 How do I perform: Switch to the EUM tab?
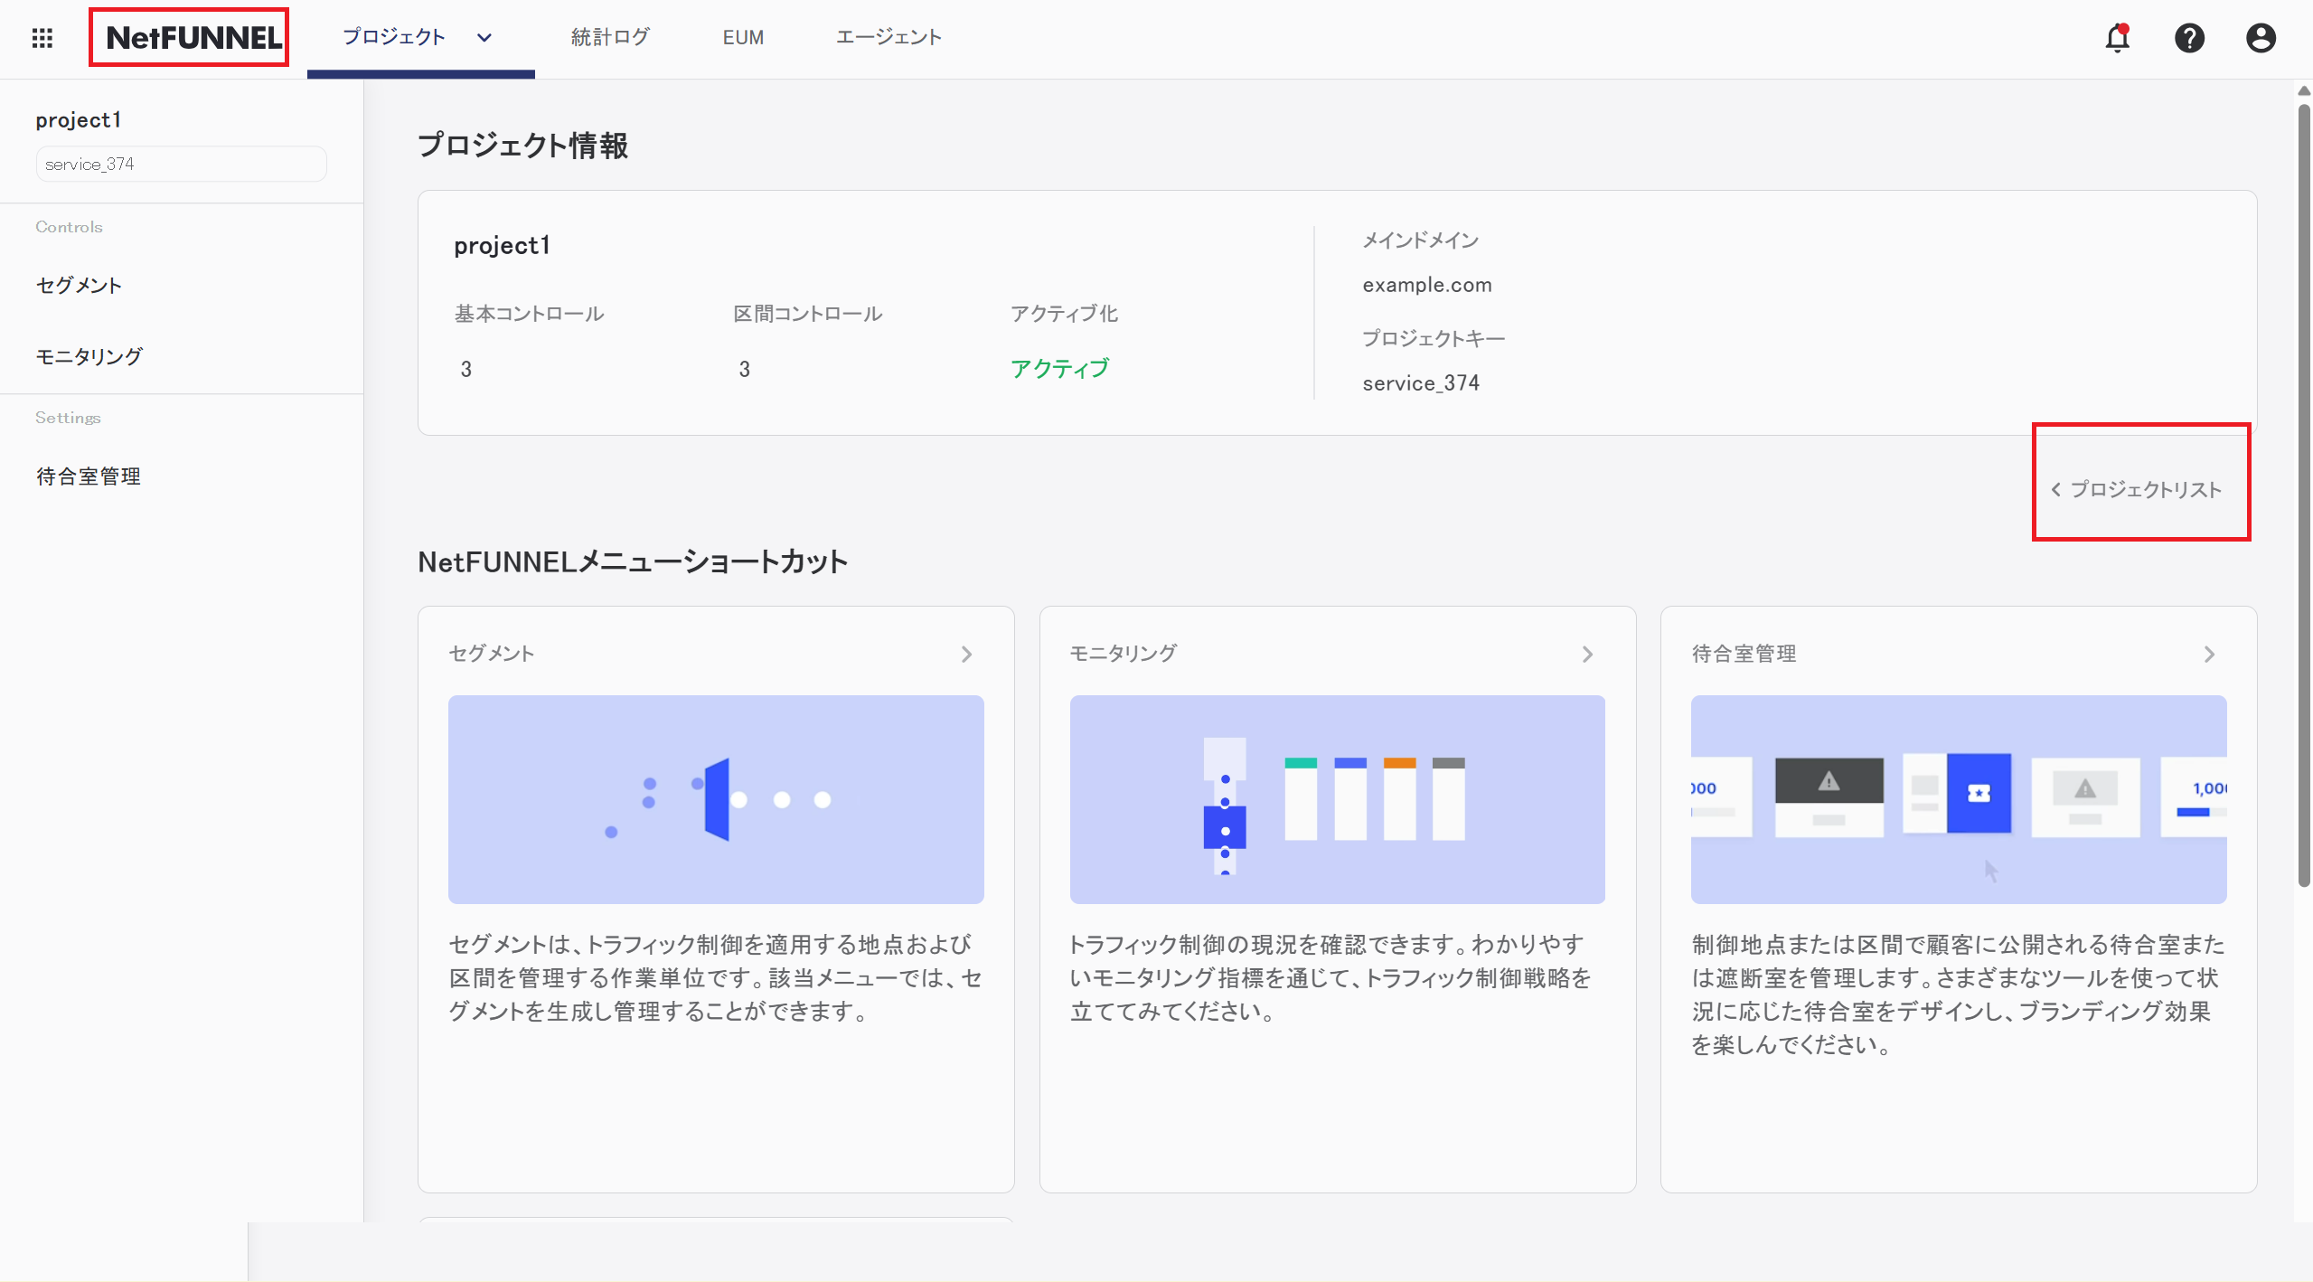click(x=743, y=37)
